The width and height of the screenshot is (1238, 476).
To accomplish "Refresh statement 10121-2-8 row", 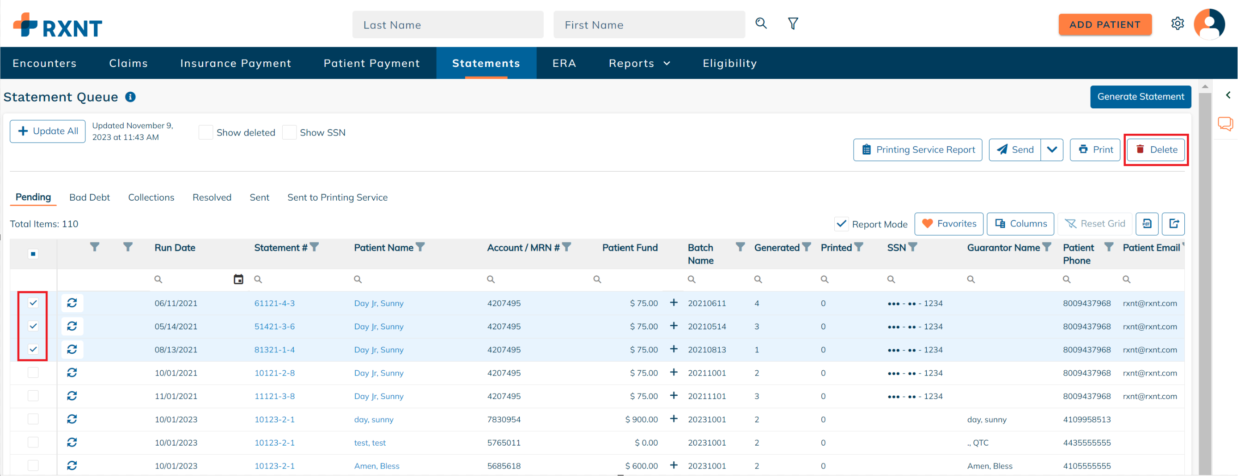I will [72, 373].
